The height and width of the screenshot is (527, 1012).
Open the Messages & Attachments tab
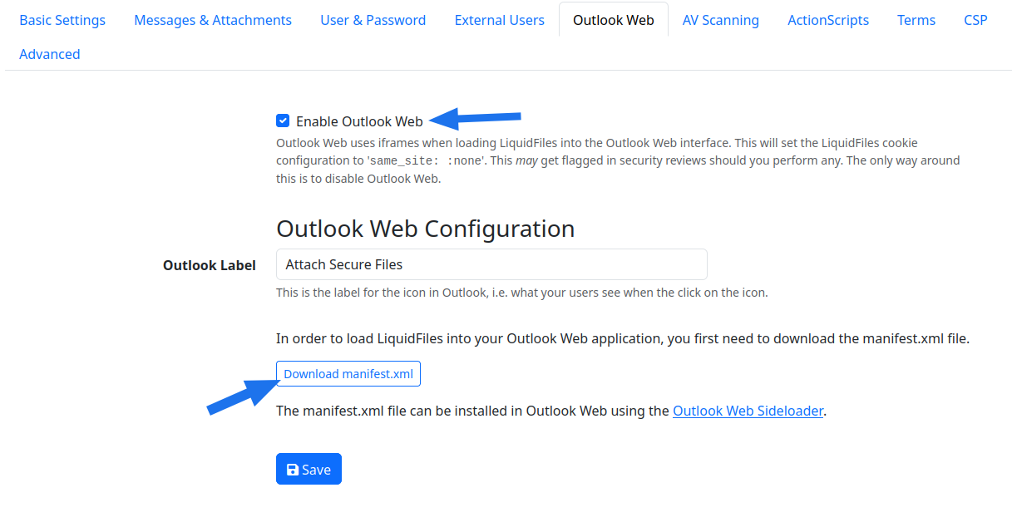[212, 19]
